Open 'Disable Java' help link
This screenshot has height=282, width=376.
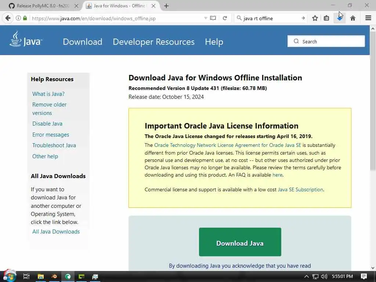click(47, 123)
